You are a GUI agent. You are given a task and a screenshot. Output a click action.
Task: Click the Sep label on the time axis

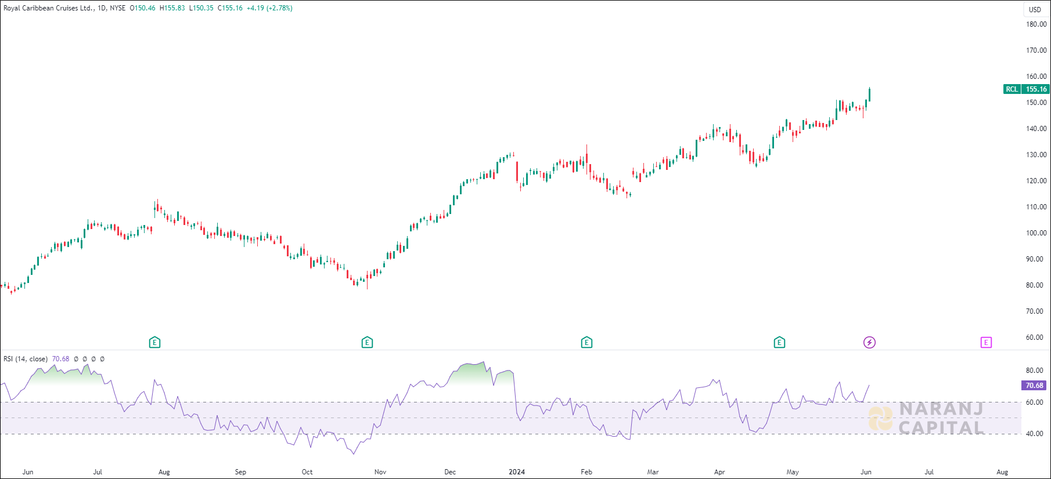(x=240, y=471)
